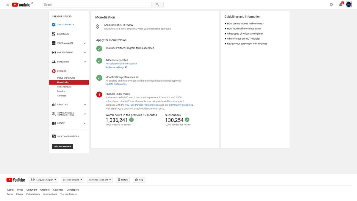This screenshot has width=357, height=201.
Task: Click the Update preferences link
Action: 116,84
